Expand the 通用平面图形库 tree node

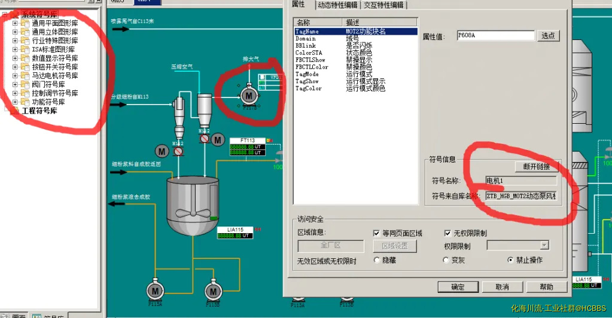[15, 23]
